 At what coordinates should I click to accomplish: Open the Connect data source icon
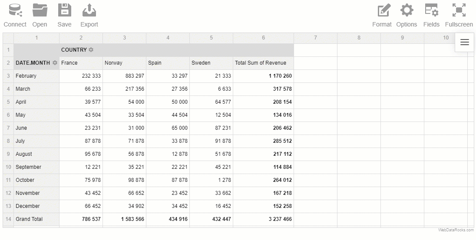(15, 10)
